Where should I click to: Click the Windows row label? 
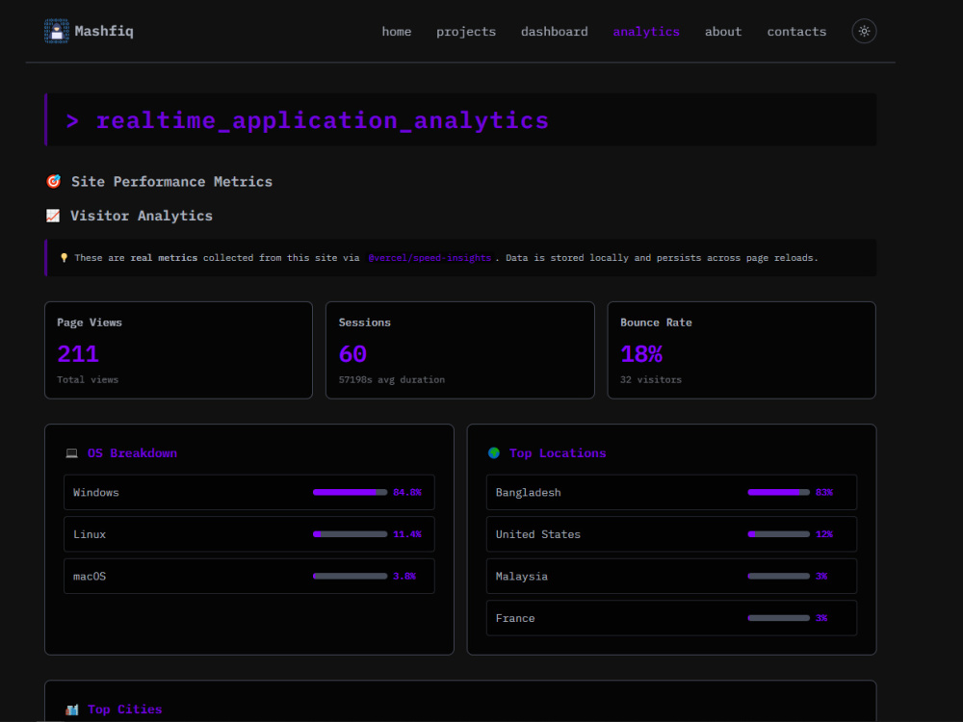(x=95, y=492)
